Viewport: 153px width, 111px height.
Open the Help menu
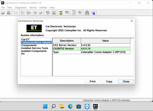pyautogui.click(x=52, y=8)
